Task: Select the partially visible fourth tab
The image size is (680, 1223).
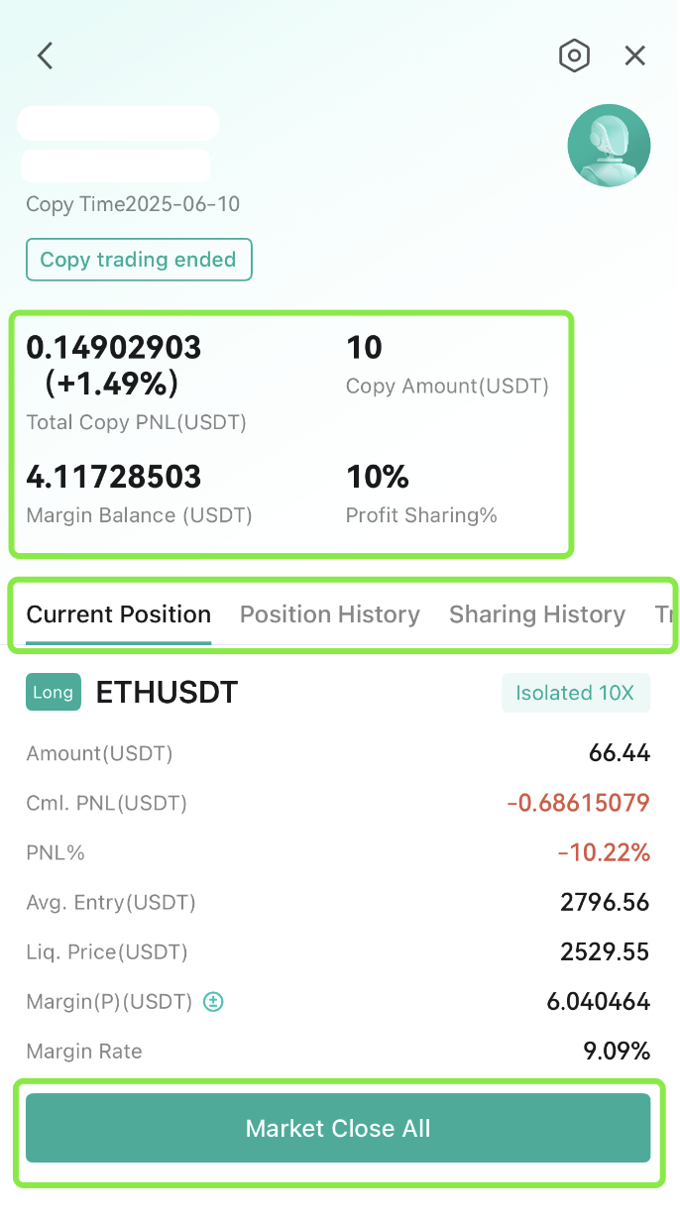Action: tap(664, 614)
